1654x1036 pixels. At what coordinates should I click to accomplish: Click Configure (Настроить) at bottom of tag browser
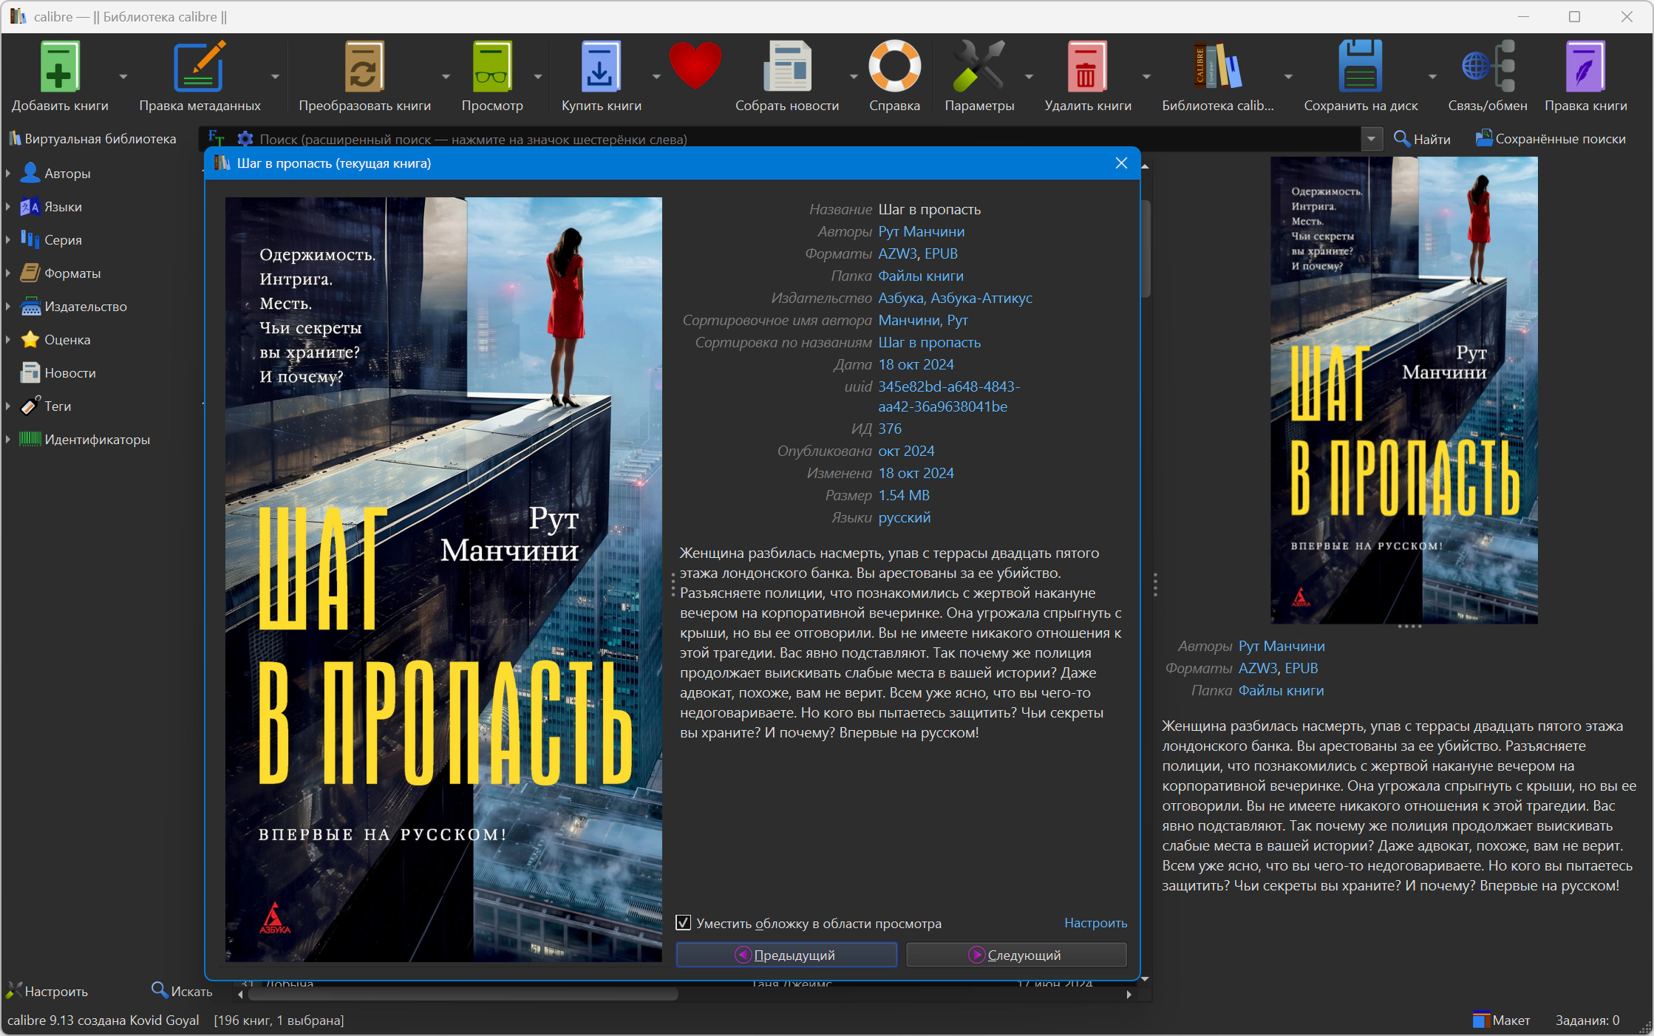point(47,992)
